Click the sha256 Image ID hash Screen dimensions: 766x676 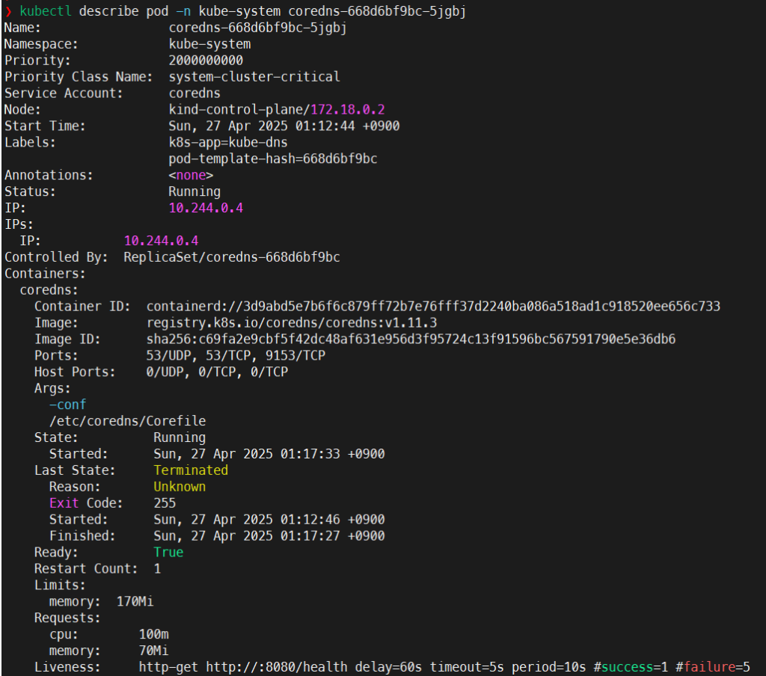tap(411, 339)
